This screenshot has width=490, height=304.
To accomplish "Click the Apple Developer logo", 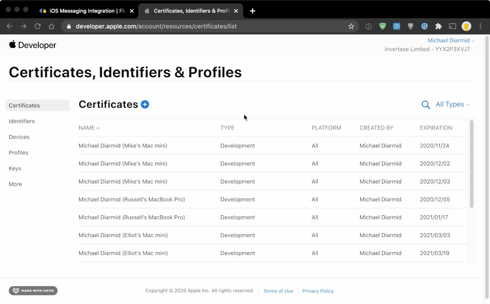I will click(33, 45).
